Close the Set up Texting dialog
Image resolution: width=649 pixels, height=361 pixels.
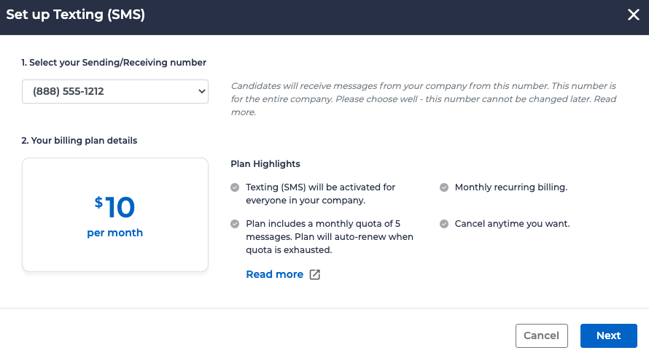point(633,15)
